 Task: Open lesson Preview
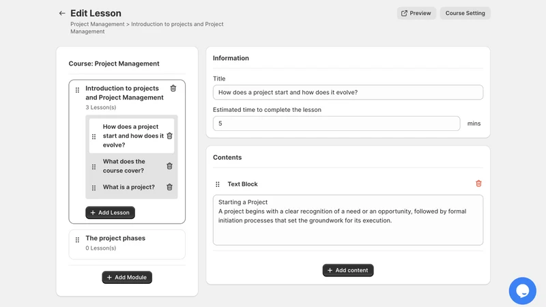(416, 13)
